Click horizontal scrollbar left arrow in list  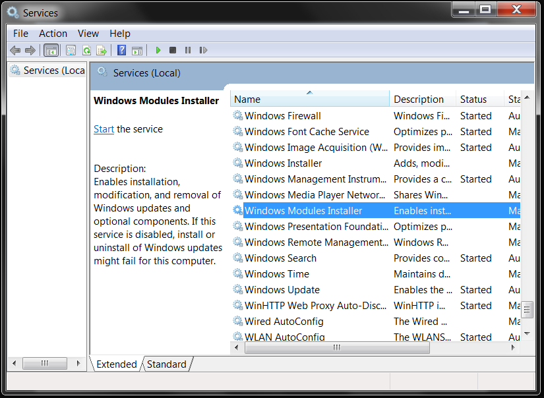236,347
